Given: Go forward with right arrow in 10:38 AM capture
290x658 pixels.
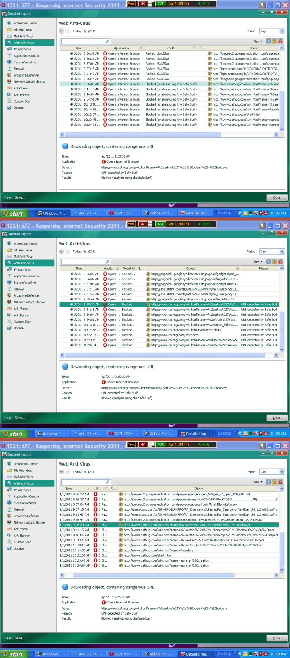Looking at the screenshot, I should point(68,251).
